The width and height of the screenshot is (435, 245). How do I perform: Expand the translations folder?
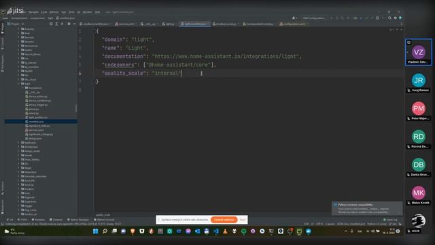click(x=22, y=88)
